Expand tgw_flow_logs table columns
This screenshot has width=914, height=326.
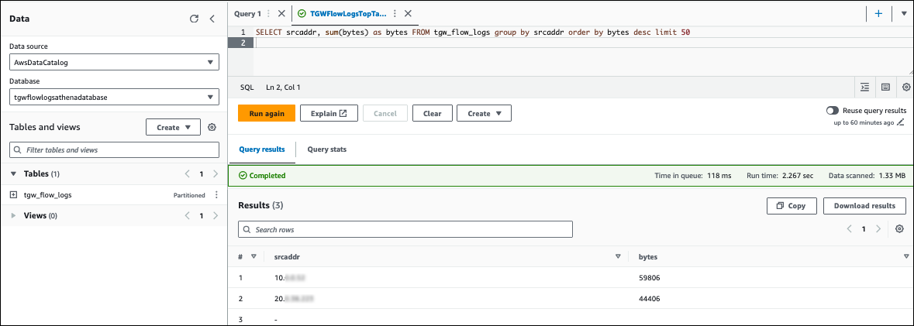click(14, 195)
